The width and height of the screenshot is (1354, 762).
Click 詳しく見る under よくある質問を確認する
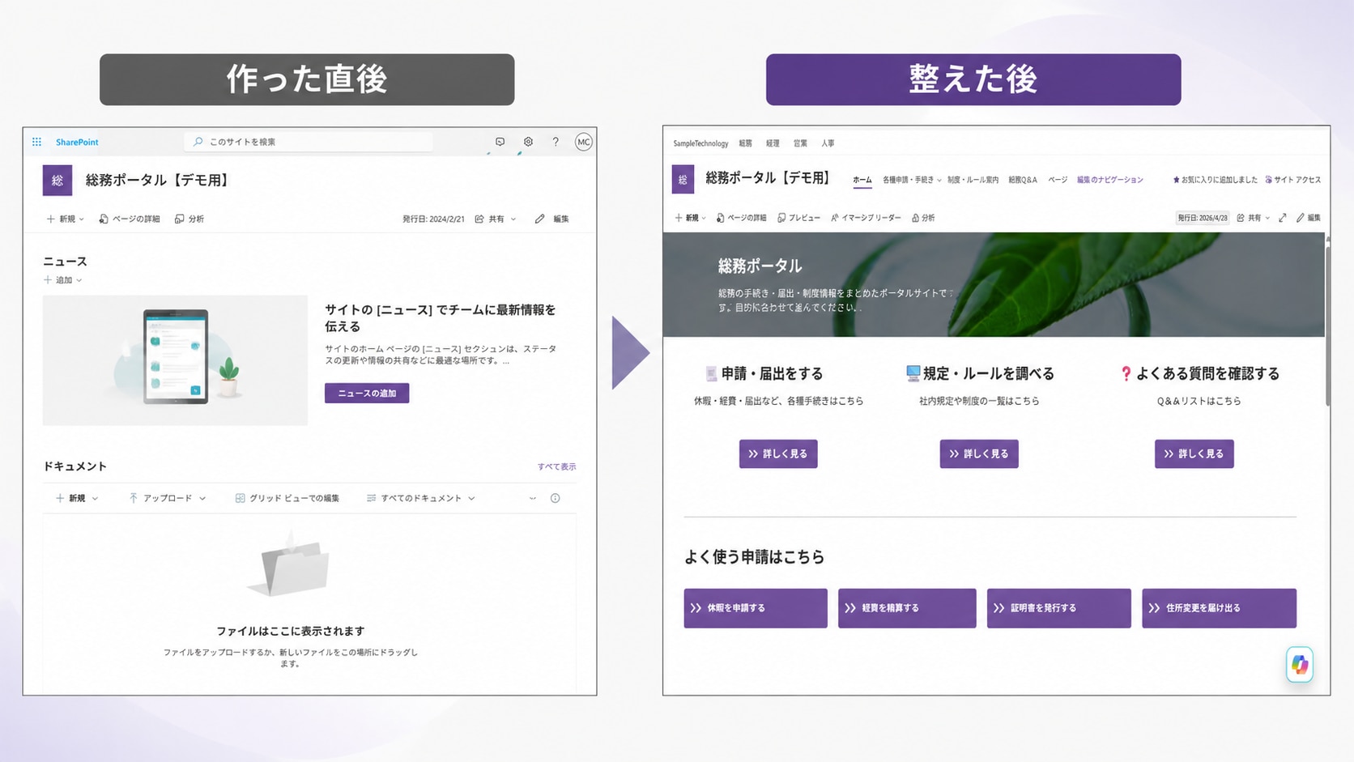pyautogui.click(x=1194, y=454)
